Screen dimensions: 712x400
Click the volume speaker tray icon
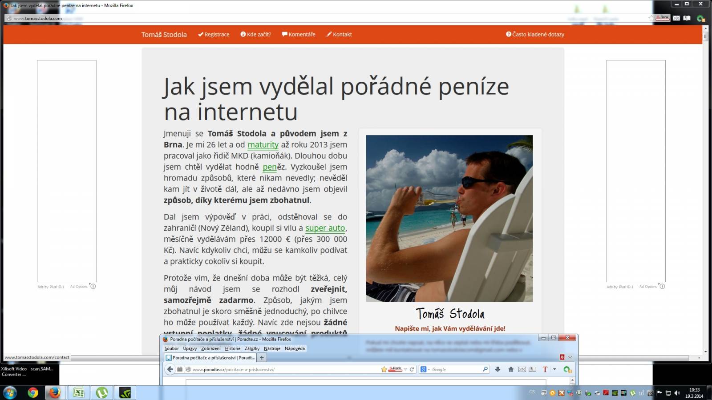click(x=677, y=393)
